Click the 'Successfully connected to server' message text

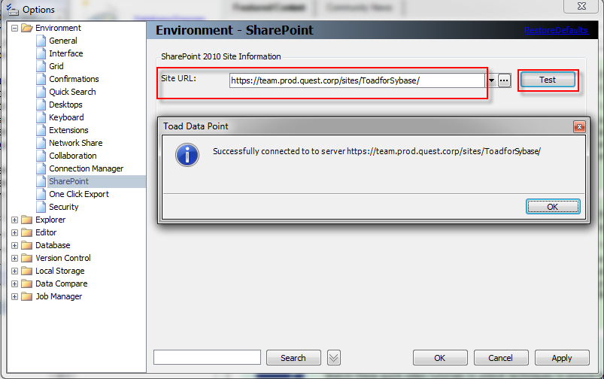tap(377, 151)
